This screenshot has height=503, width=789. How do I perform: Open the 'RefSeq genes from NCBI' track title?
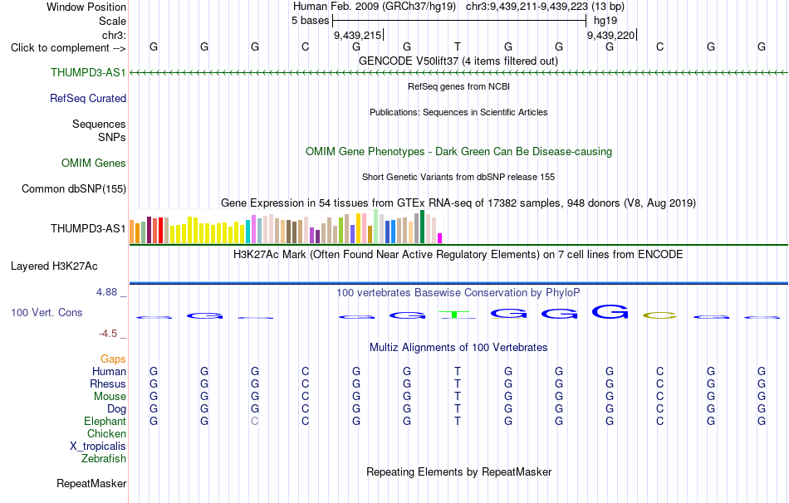(x=458, y=86)
